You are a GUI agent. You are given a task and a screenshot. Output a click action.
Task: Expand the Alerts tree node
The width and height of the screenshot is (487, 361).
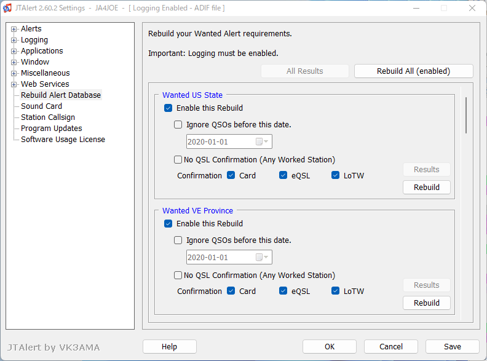(14, 29)
